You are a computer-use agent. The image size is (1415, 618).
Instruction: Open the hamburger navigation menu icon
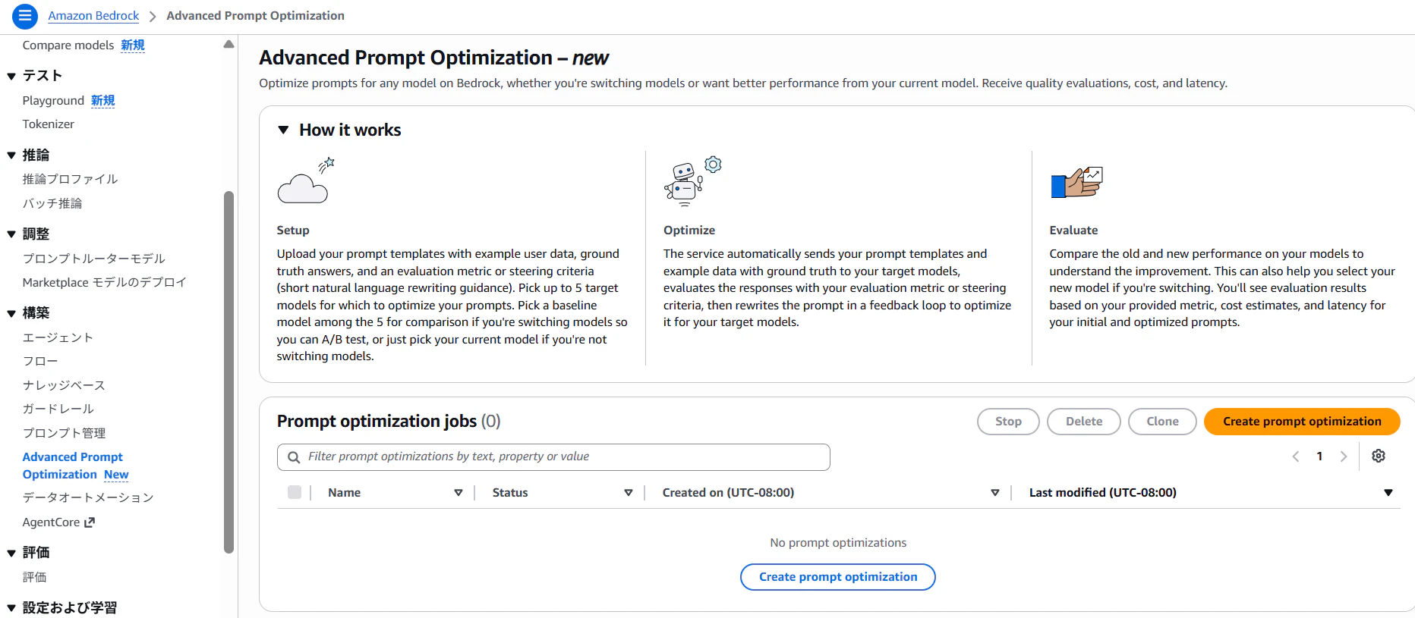pyautogui.click(x=24, y=15)
